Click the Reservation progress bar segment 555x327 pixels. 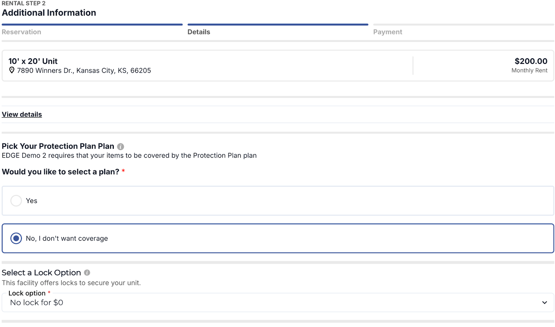[92, 25]
